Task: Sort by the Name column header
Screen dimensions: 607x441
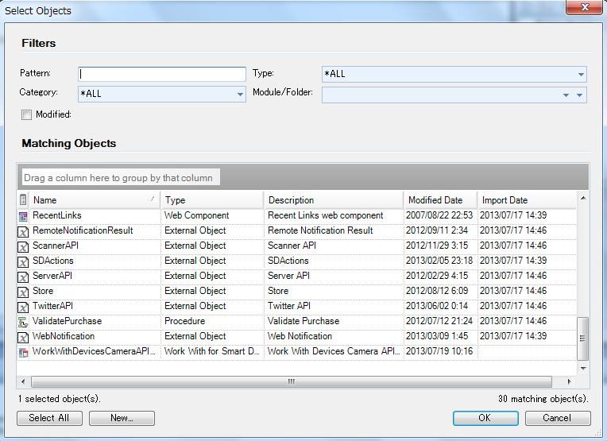Action: pyautogui.click(x=95, y=199)
